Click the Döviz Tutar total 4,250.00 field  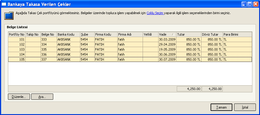(x=212, y=89)
